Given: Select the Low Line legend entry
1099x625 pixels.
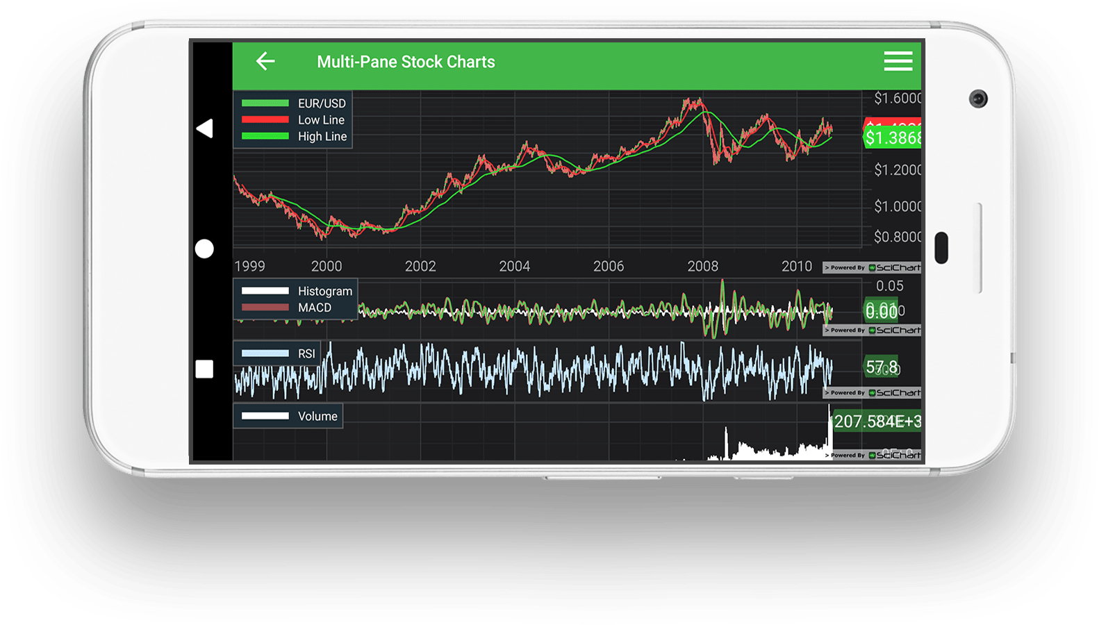Looking at the screenshot, I should tap(293, 120).
